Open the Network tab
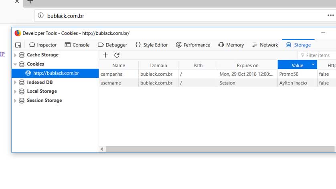 click(265, 45)
